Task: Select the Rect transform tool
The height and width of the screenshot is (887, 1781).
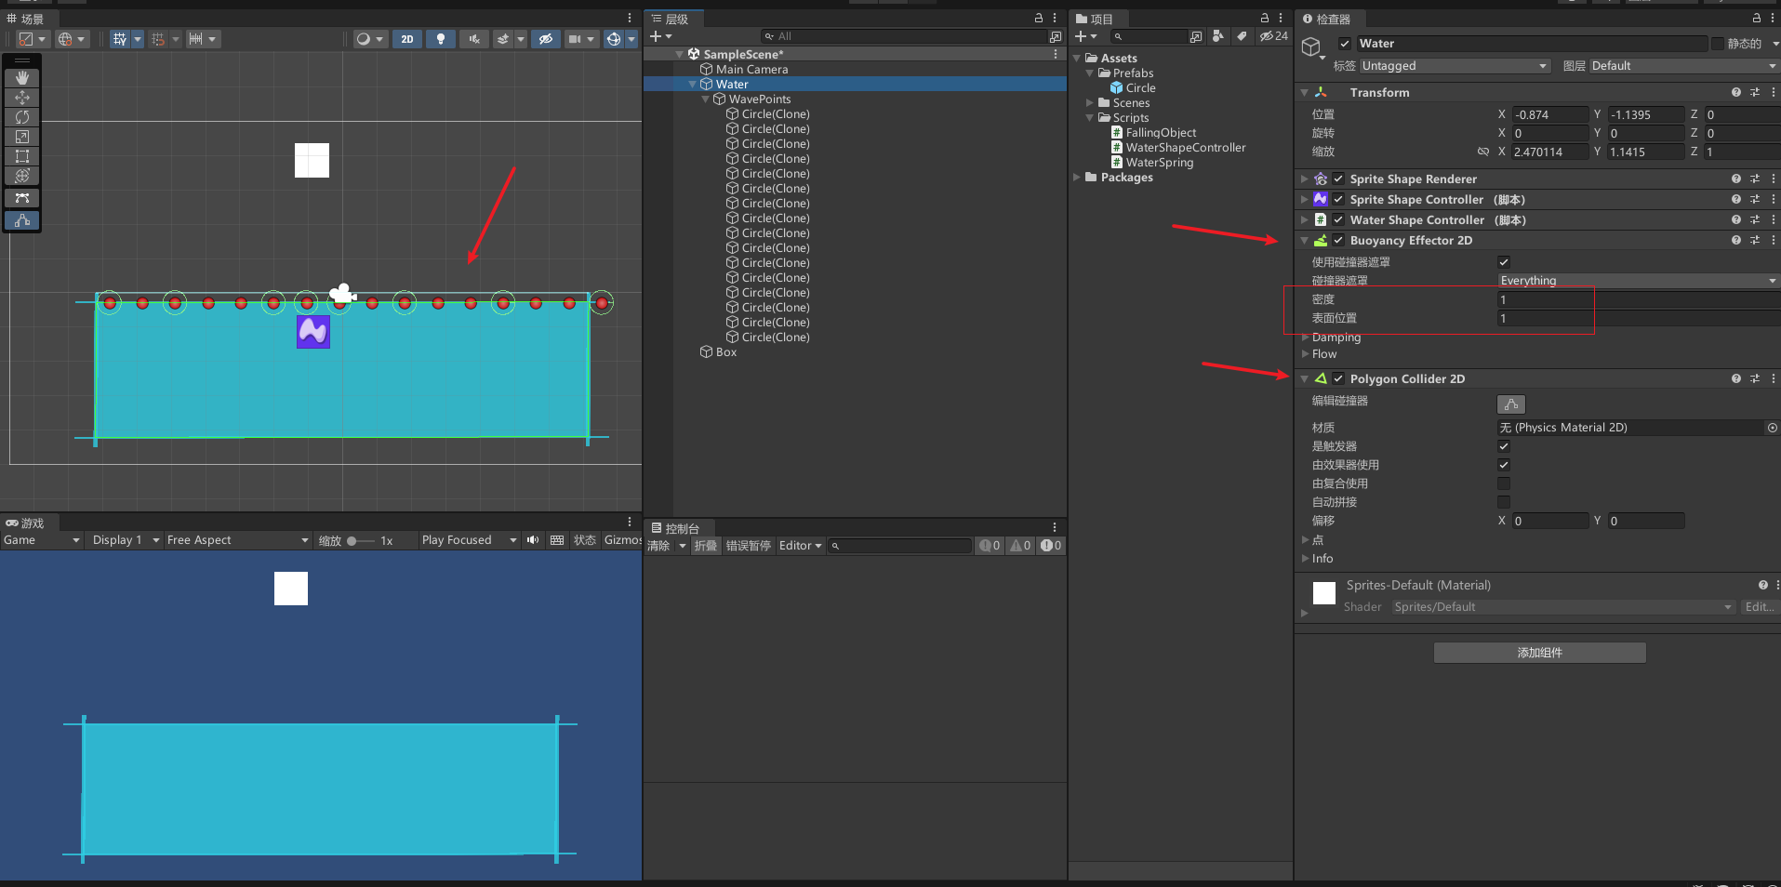Action: pyautogui.click(x=22, y=156)
